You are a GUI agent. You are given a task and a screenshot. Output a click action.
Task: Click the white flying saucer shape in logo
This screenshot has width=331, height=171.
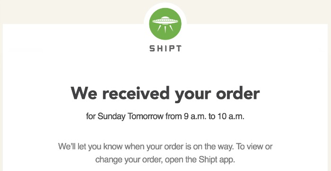(165, 21)
